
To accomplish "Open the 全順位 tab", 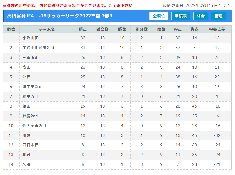I will pos(159,16).
